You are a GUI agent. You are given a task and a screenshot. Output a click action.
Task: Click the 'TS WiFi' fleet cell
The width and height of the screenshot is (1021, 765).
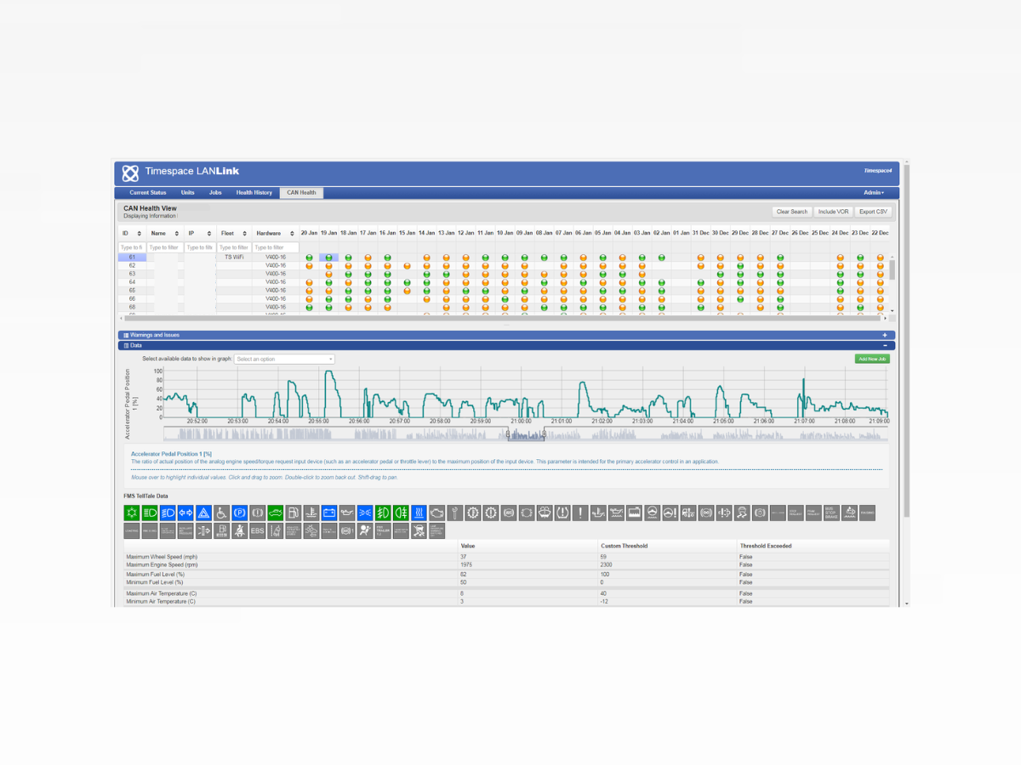point(234,257)
